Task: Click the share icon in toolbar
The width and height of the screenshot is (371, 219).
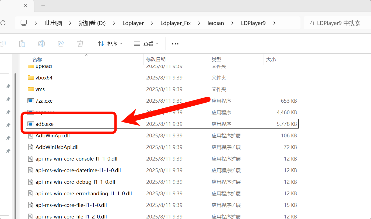Action: tap(61, 44)
